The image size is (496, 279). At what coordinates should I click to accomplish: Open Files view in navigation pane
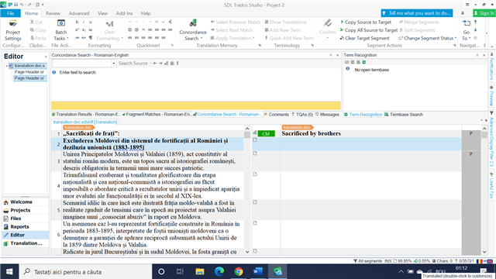(x=26, y=219)
